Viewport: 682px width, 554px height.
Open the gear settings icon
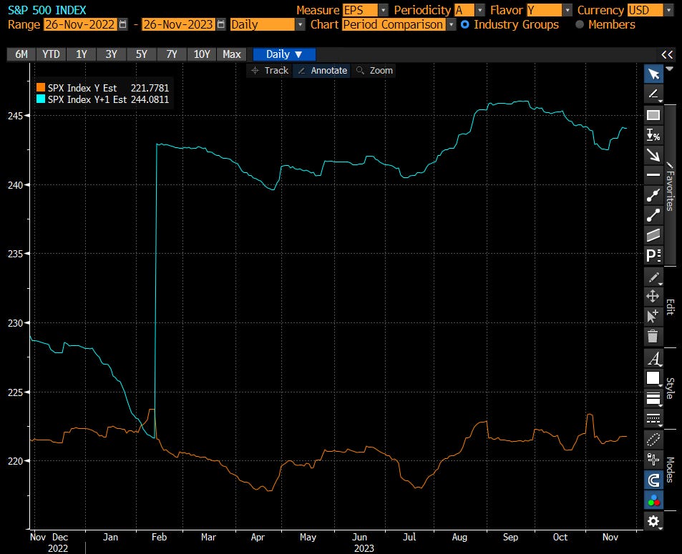click(x=653, y=521)
